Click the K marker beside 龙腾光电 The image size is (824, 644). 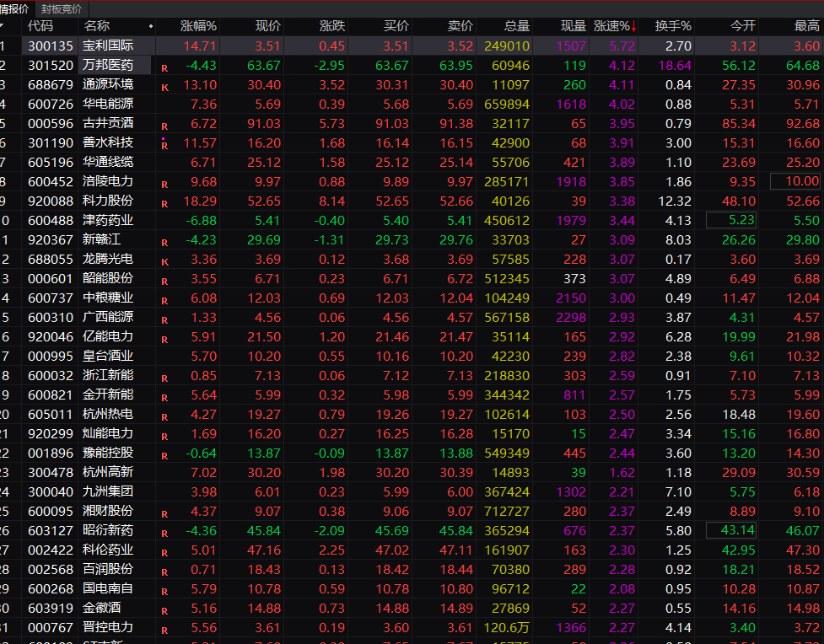[x=164, y=262]
